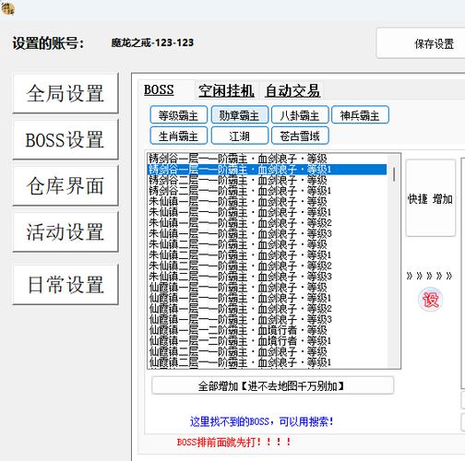Select row 仙霞镇一层一一阶霸主·血剑浪子·等级1
The height and width of the screenshot is (461, 465).
coord(267,298)
